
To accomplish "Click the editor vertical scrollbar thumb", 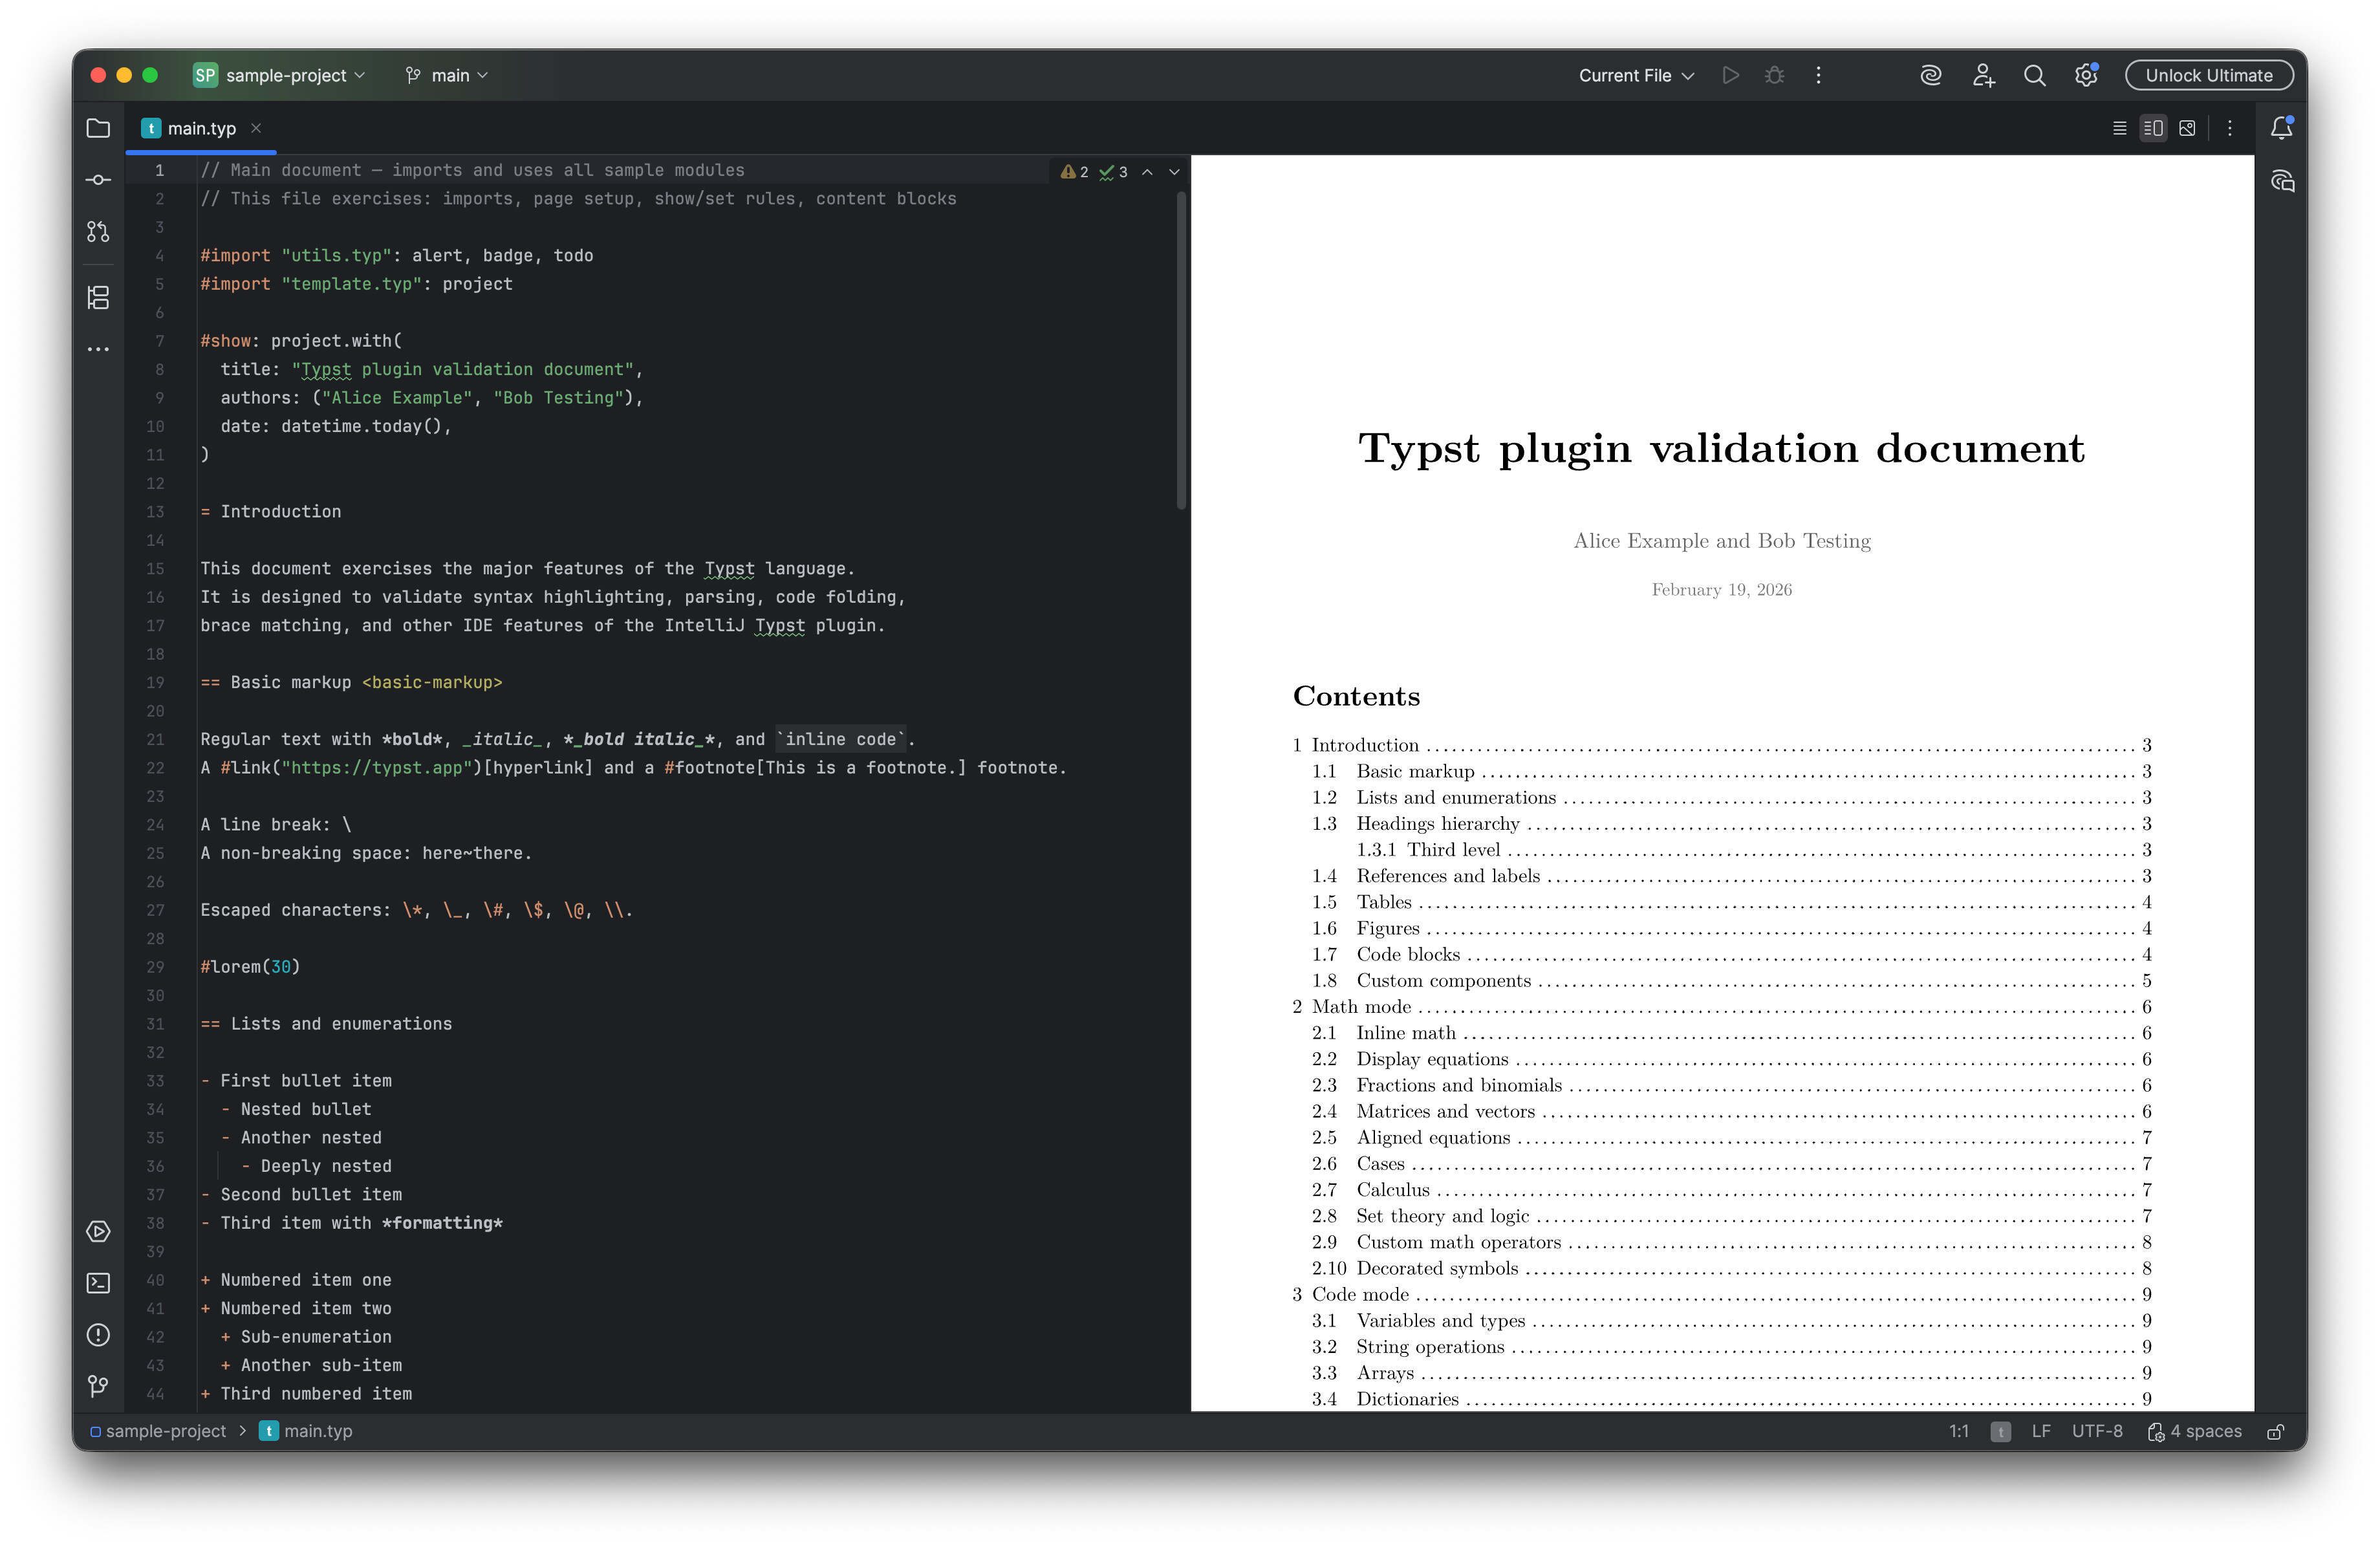I will point(1181,350).
